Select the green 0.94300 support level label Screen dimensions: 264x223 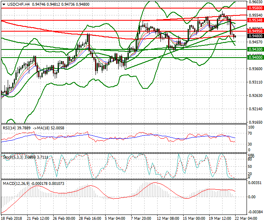coord(255,49)
